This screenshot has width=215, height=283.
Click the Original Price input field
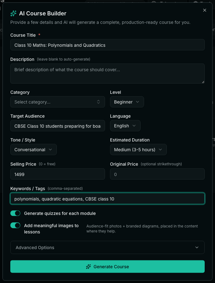[157, 174]
